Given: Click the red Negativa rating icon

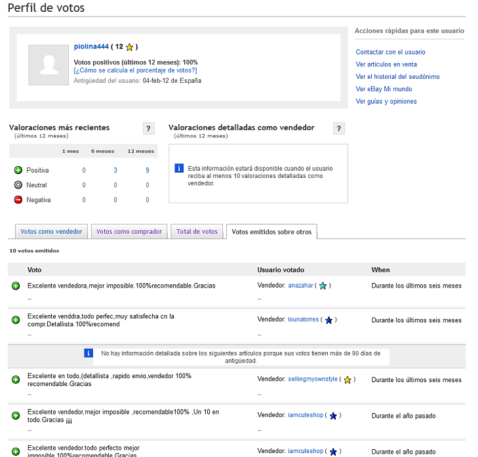Looking at the screenshot, I should 18,200.
